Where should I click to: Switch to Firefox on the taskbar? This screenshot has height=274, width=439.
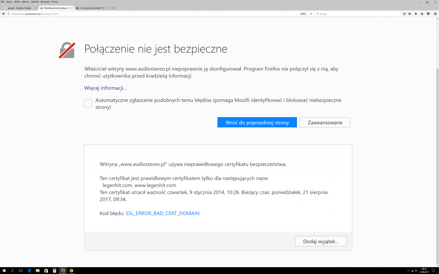click(63, 270)
